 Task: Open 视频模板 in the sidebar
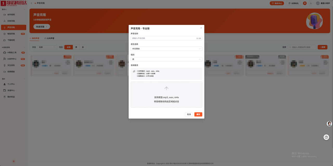tap(14, 72)
